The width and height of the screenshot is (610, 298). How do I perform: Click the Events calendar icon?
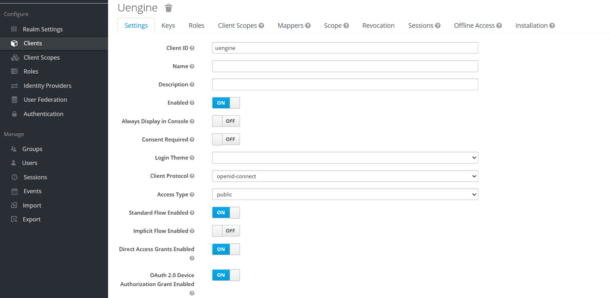point(14,192)
